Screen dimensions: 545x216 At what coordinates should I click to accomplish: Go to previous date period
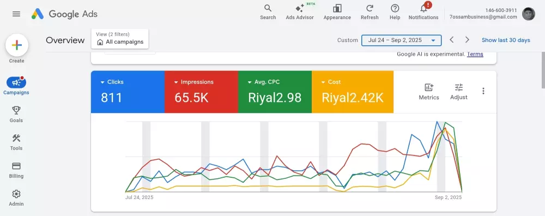(x=451, y=40)
